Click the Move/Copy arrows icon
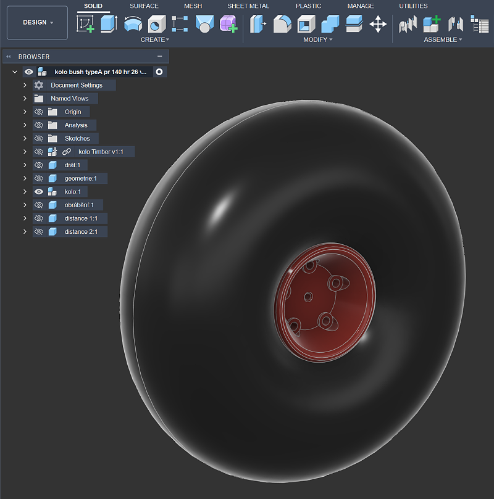Screen dimensions: 494x499 [377, 24]
